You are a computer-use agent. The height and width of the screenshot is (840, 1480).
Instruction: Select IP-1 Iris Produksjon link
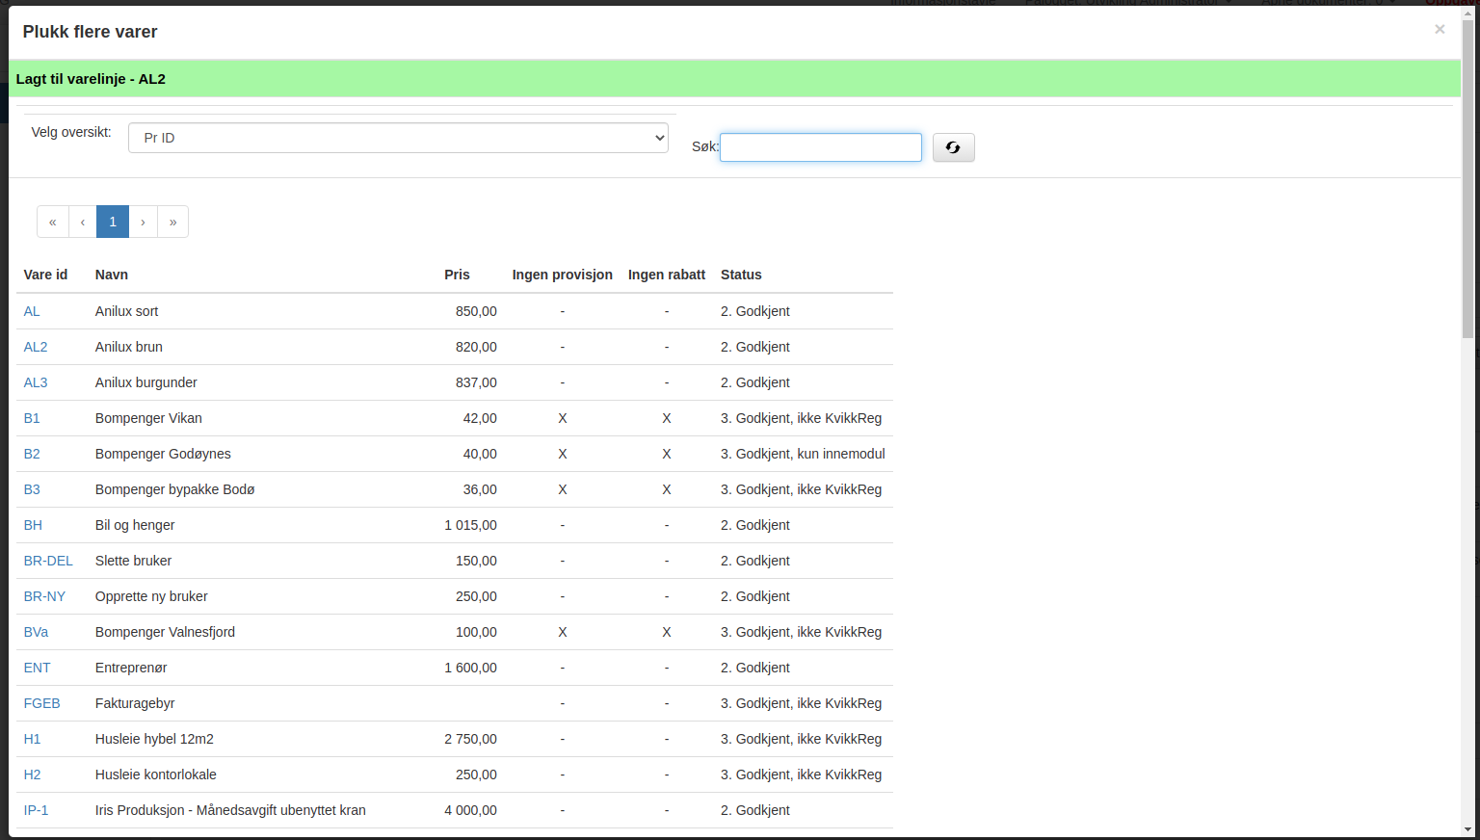point(36,810)
